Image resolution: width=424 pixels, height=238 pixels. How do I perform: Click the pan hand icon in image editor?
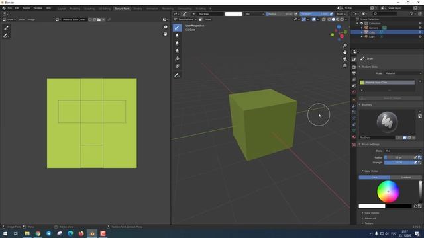[165, 34]
